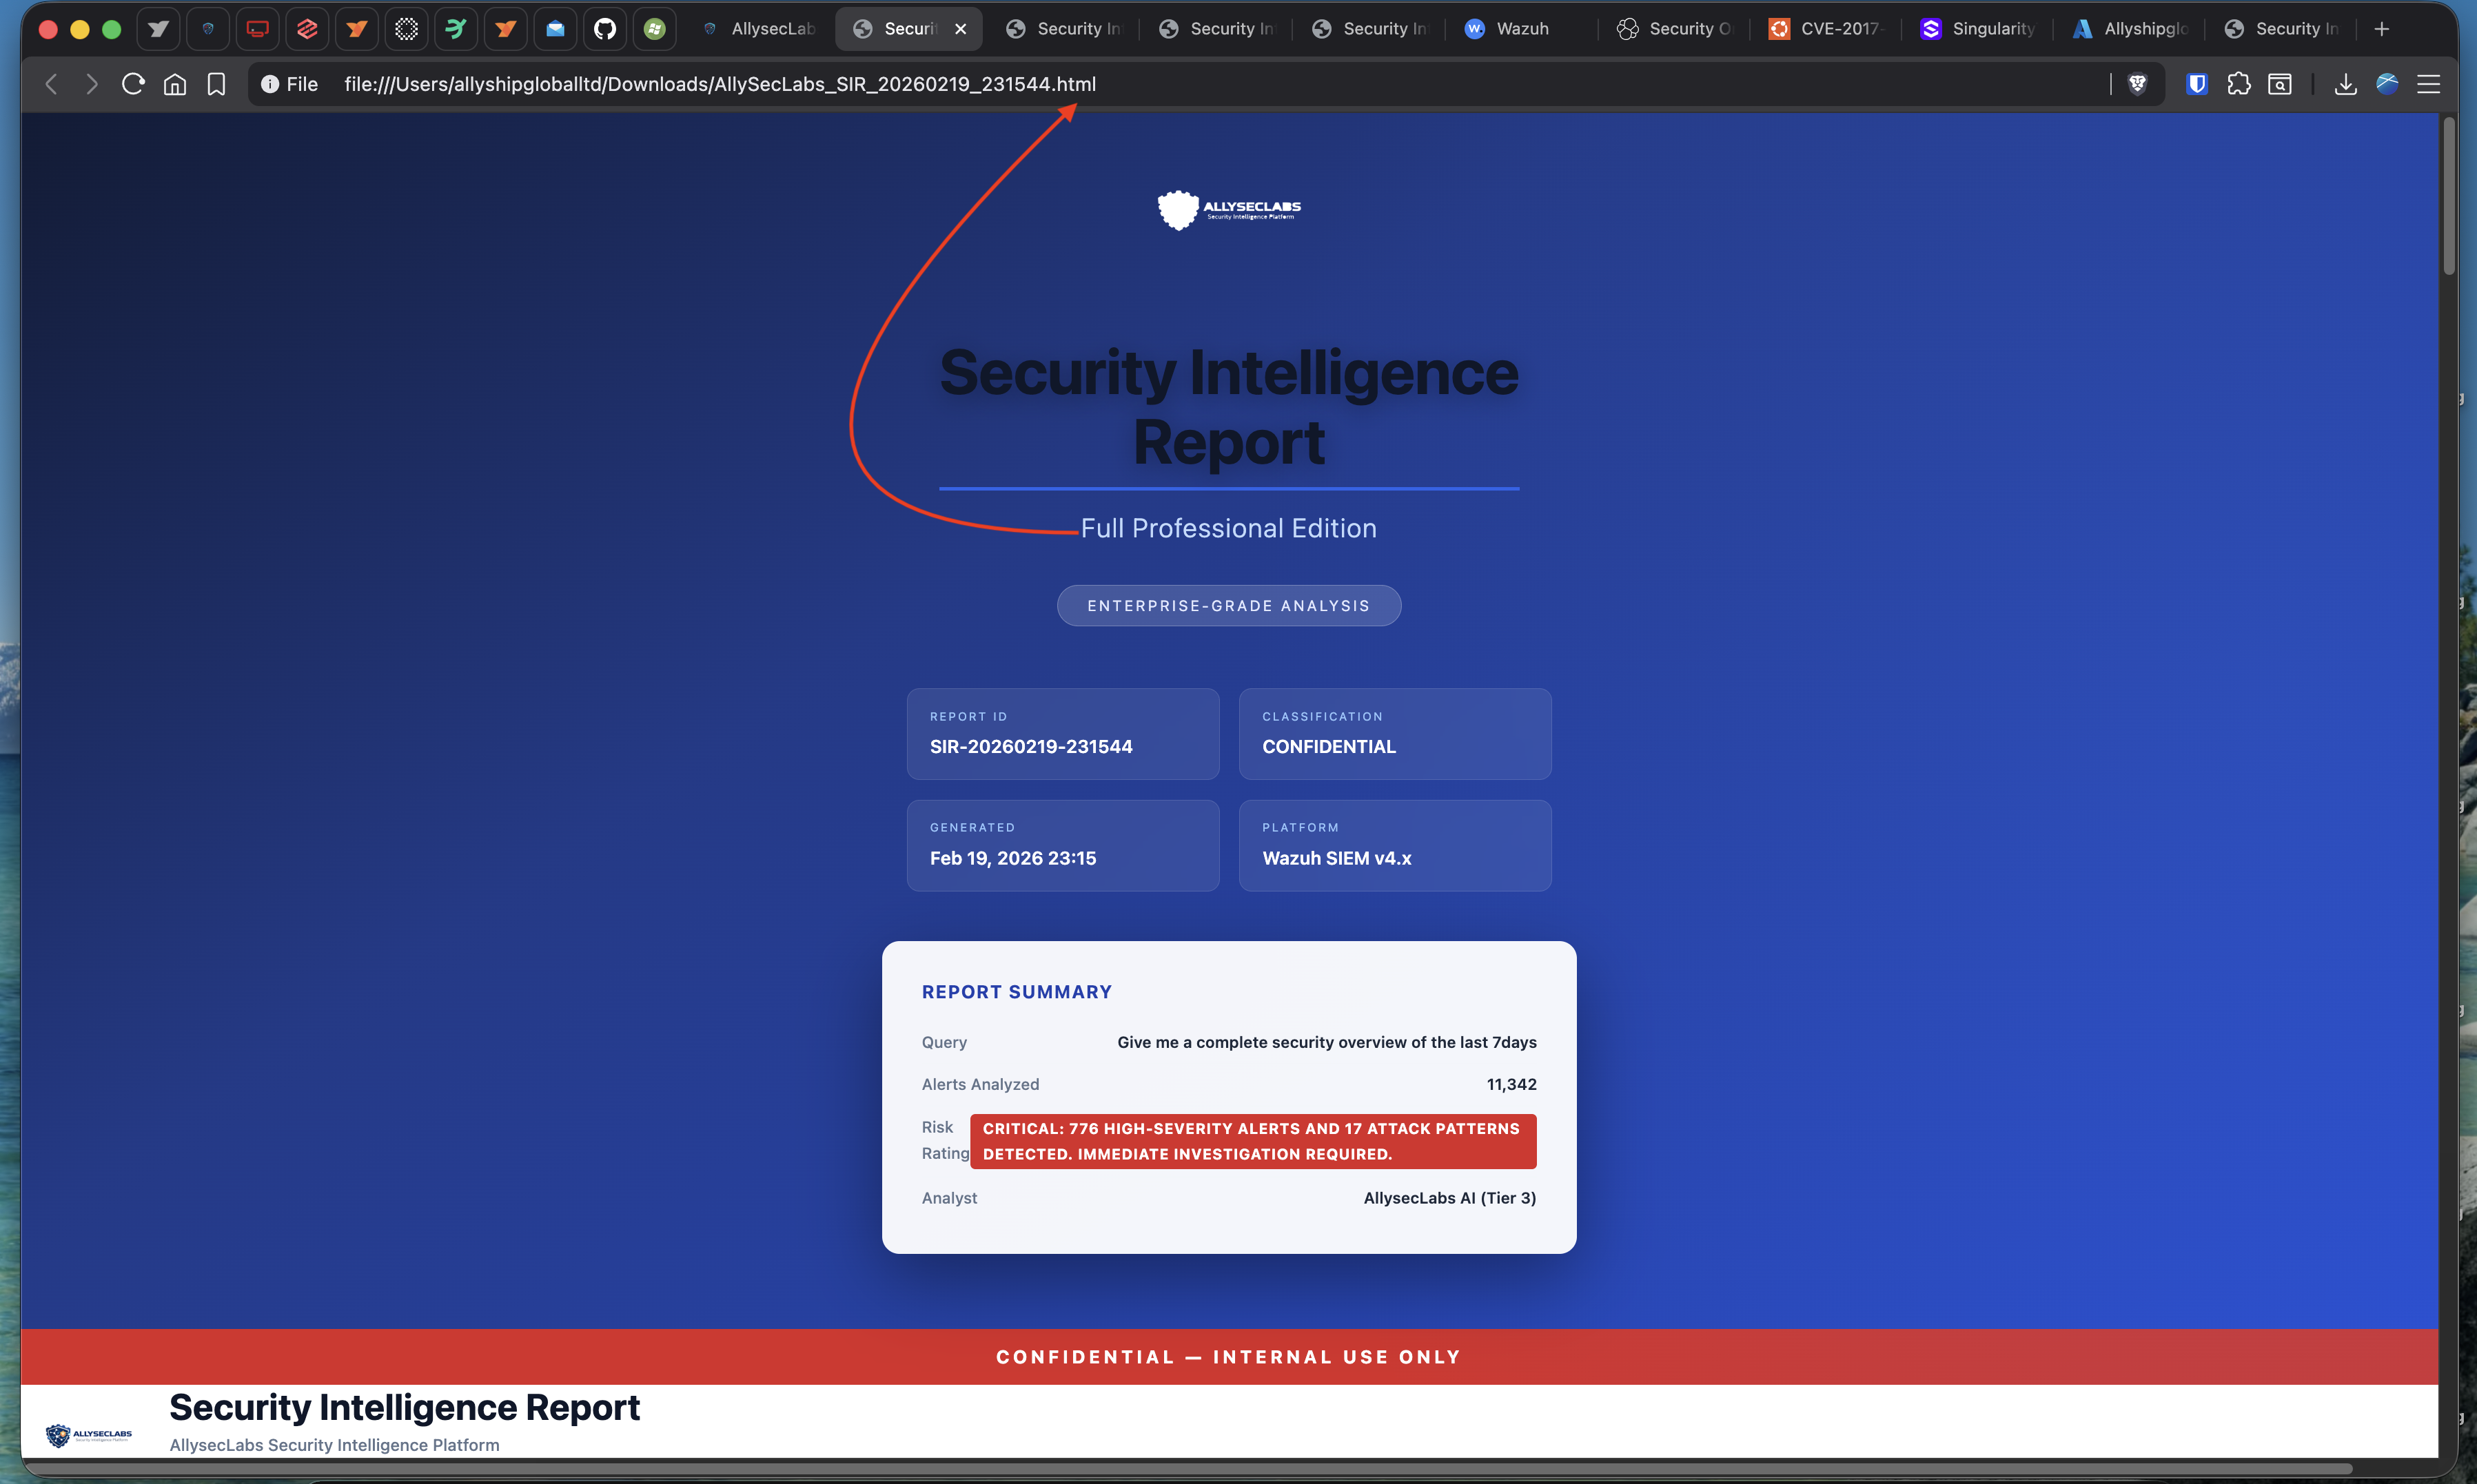Image resolution: width=2477 pixels, height=1484 pixels.
Task: Switch to the Security O tab
Action: pyautogui.click(x=1675, y=29)
